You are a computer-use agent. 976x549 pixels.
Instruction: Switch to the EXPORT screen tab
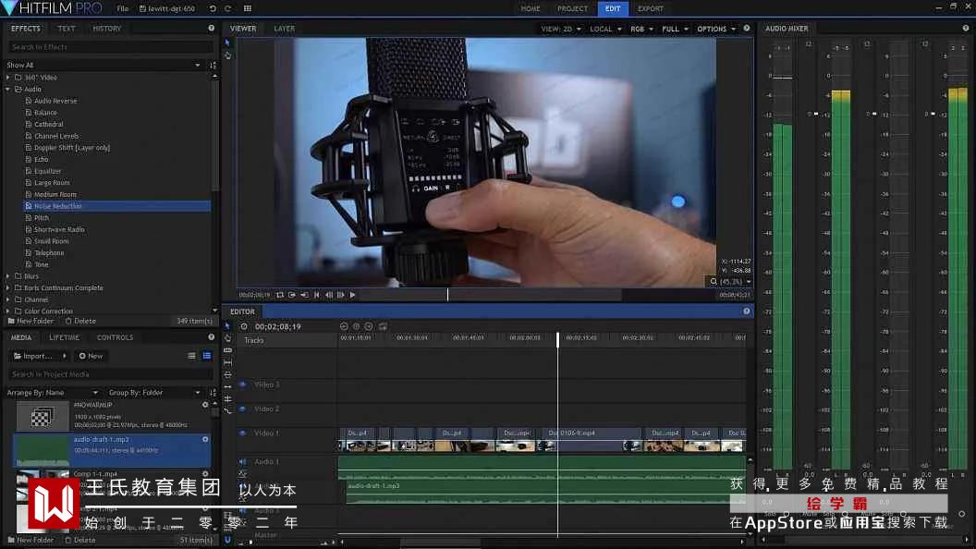(x=651, y=8)
